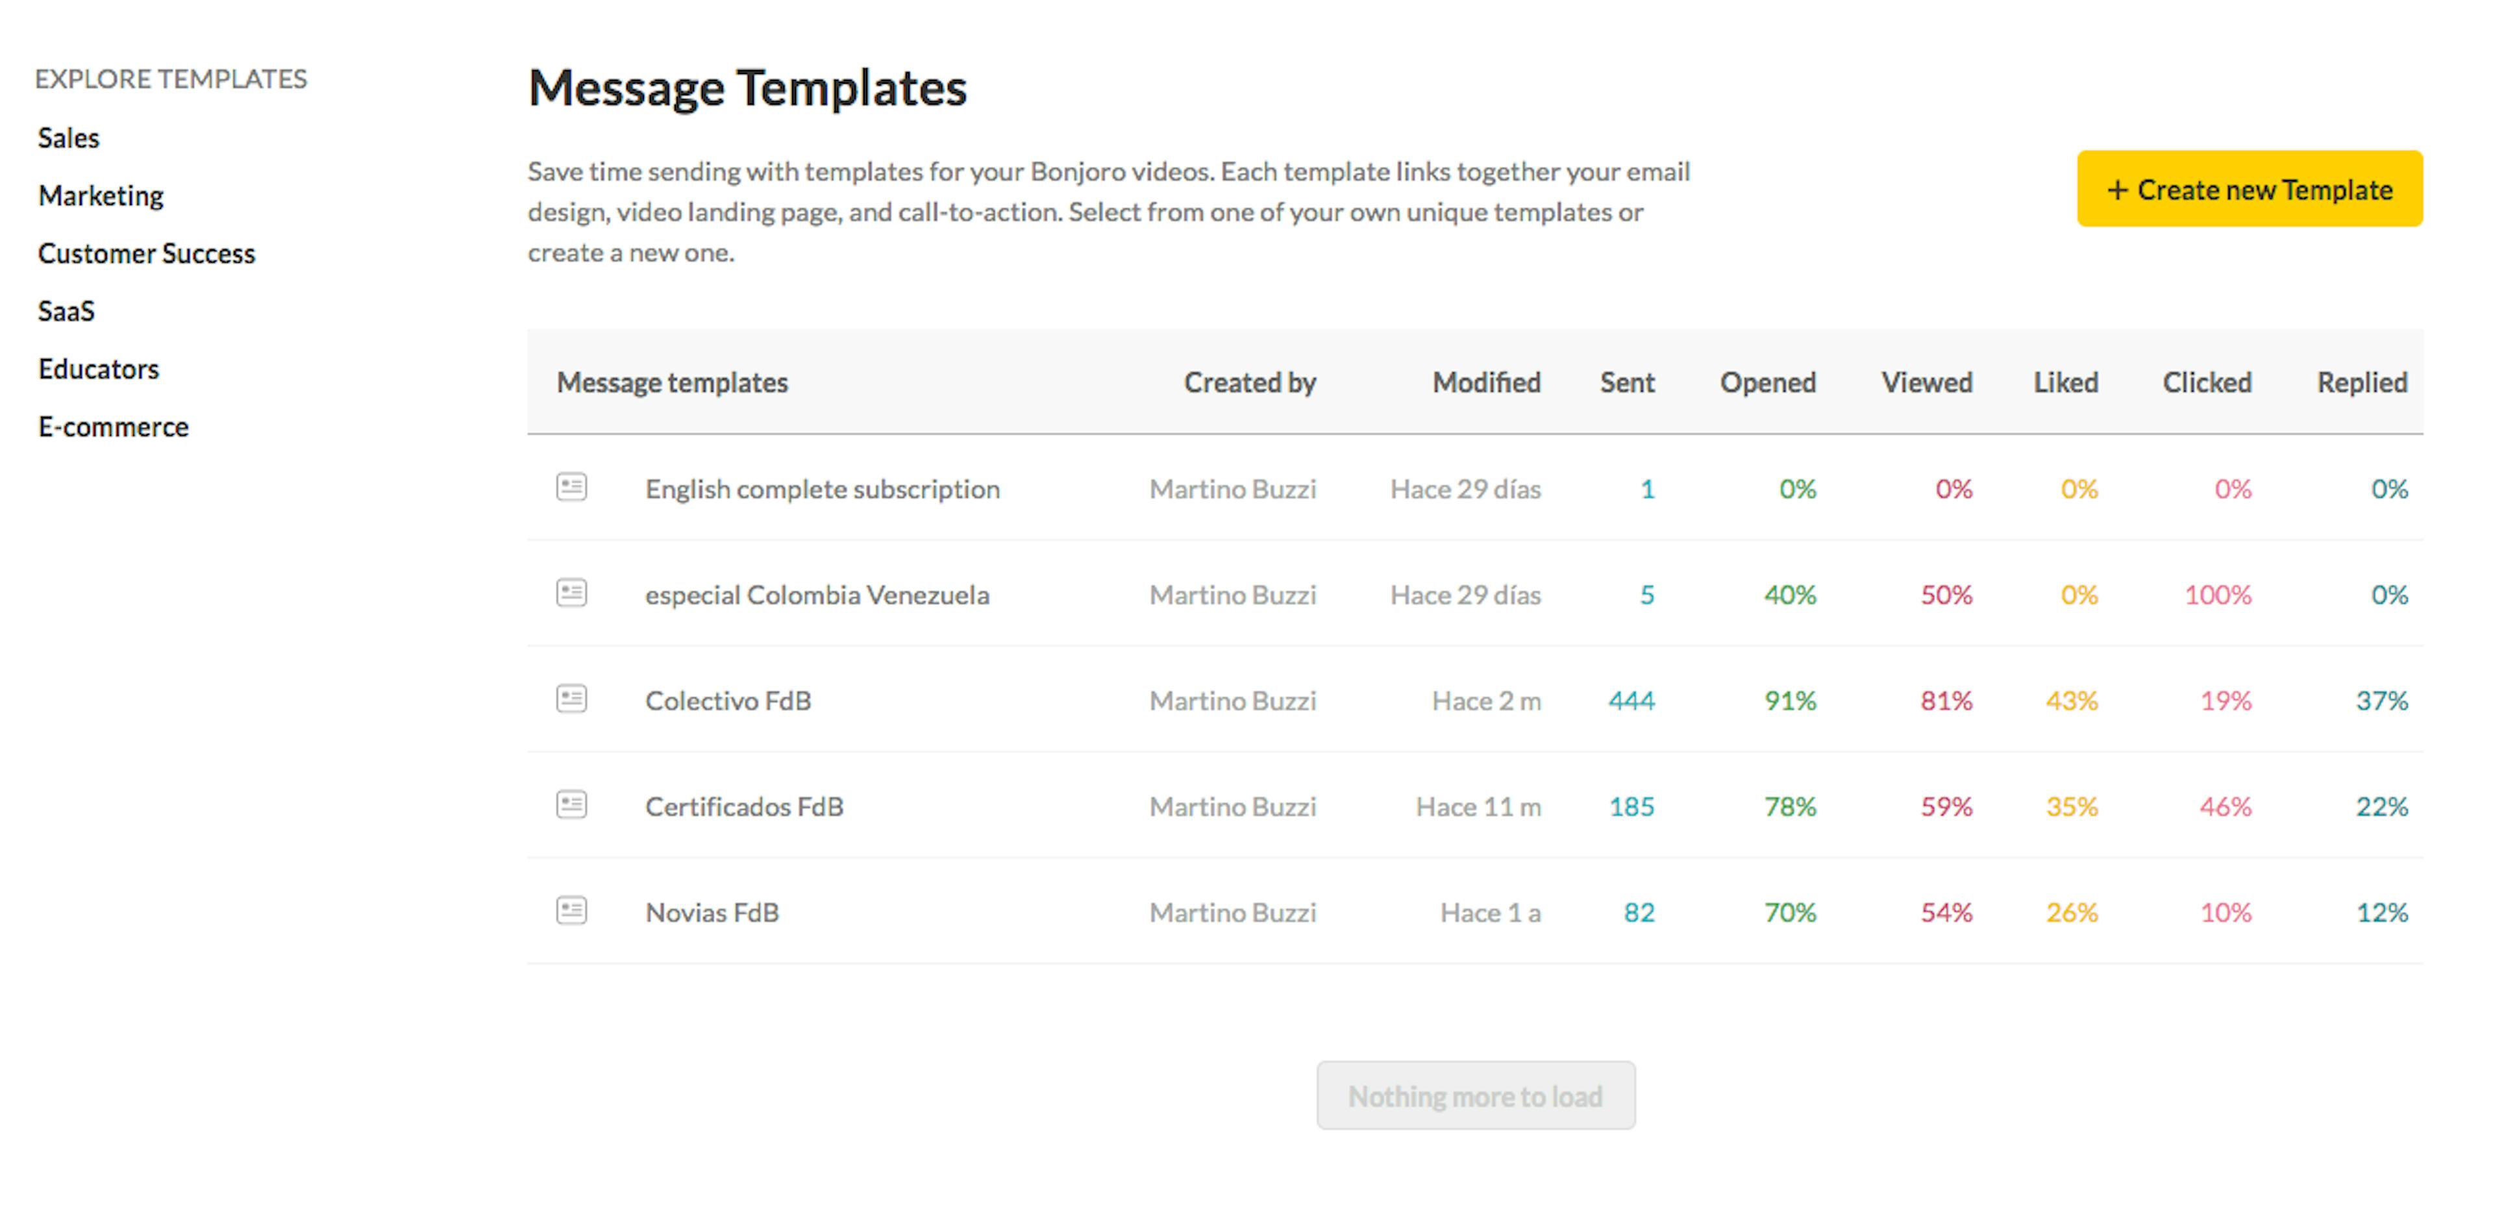The width and height of the screenshot is (2493, 1207).
Task: Click sent count 185 for Certificados FdB
Action: 1631,806
